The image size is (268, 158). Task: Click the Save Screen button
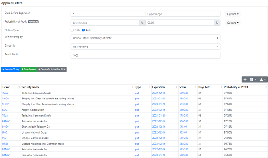click(x=29, y=69)
